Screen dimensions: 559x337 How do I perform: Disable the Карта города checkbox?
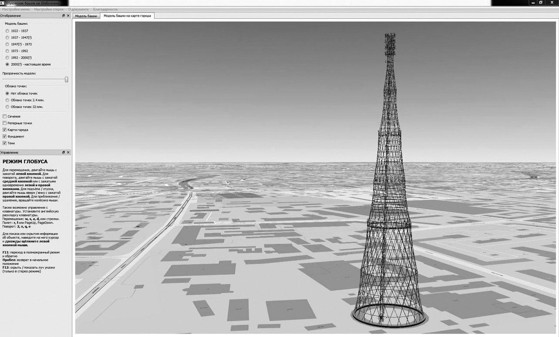coord(4,130)
